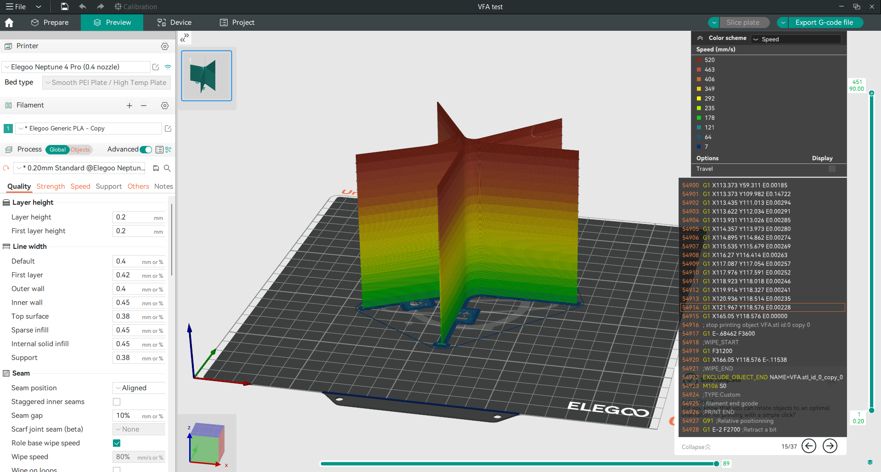Screen dimensions: 881x472
Task: Redo the last action
Action: point(101,6)
